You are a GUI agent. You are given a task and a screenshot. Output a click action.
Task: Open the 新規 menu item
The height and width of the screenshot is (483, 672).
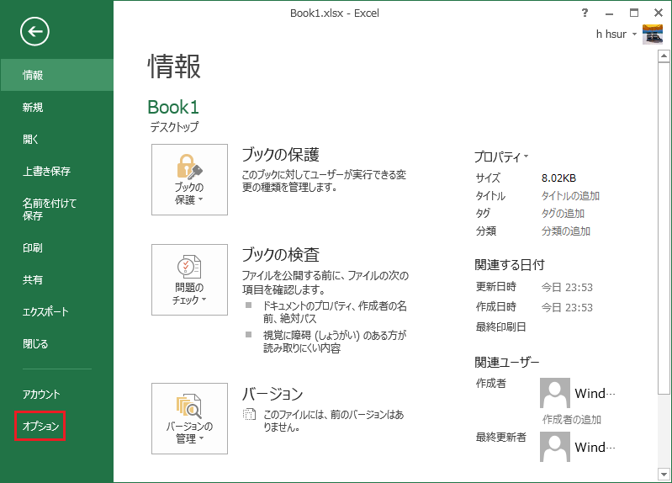[x=34, y=107]
